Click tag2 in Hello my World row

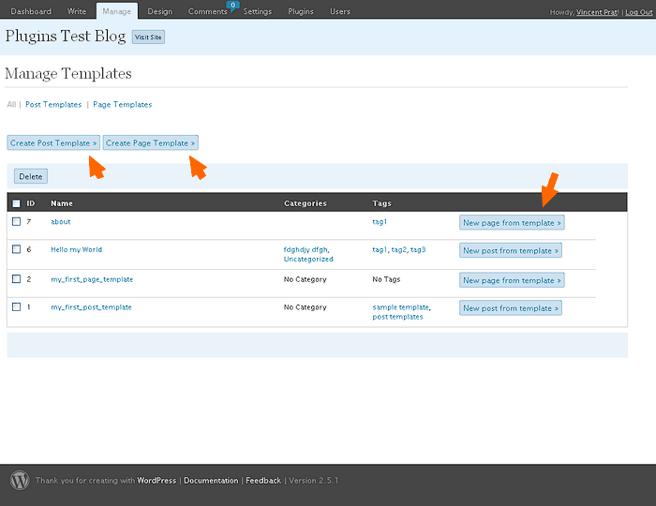[x=398, y=249]
